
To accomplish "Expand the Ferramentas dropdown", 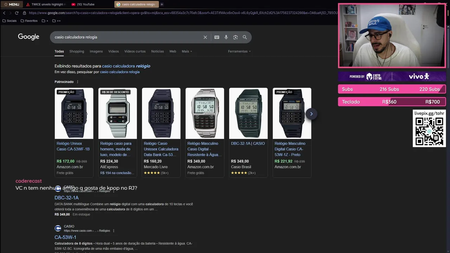I will [x=239, y=51].
